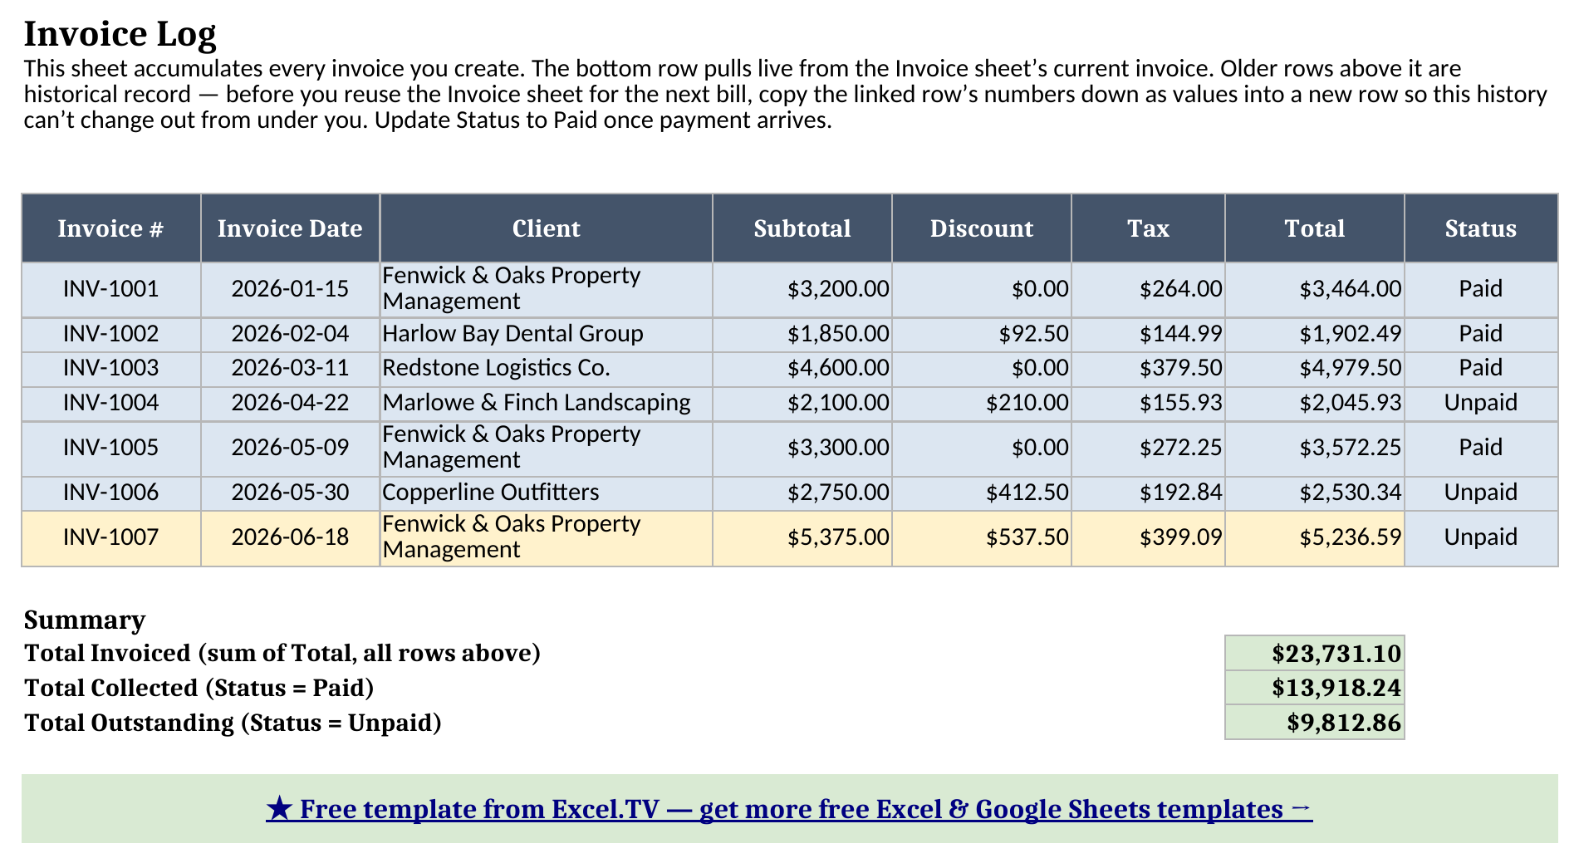Click the Harlow Bay Dental Group client cell
Viewport: 1579px width, 863px height.
(x=546, y=334)
